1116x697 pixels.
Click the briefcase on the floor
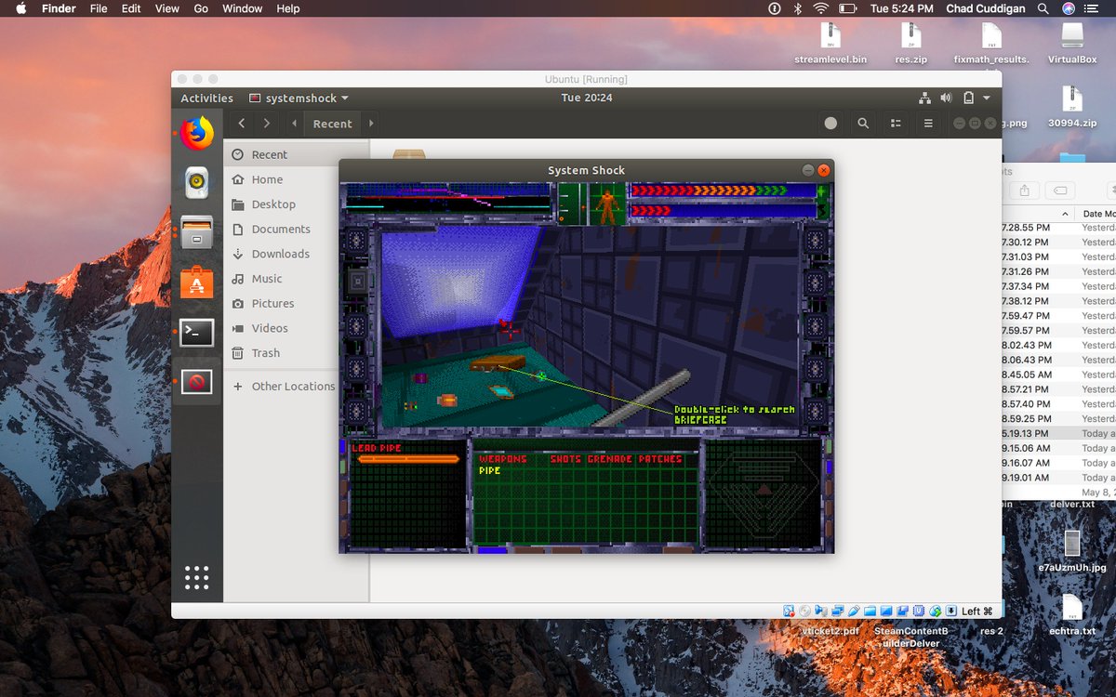(498, 363)
